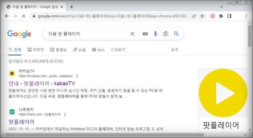
Task: Maximize the Chrome window
Action: pyautogui.click(x=237, y=3)
